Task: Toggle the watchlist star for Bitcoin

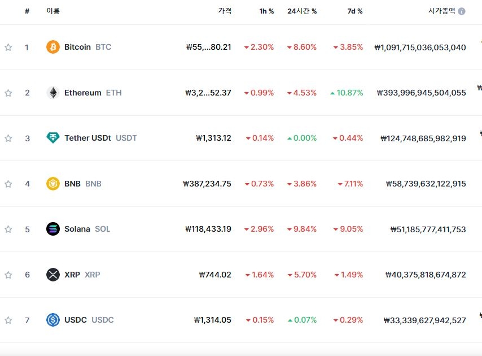Action: [8, 47]
